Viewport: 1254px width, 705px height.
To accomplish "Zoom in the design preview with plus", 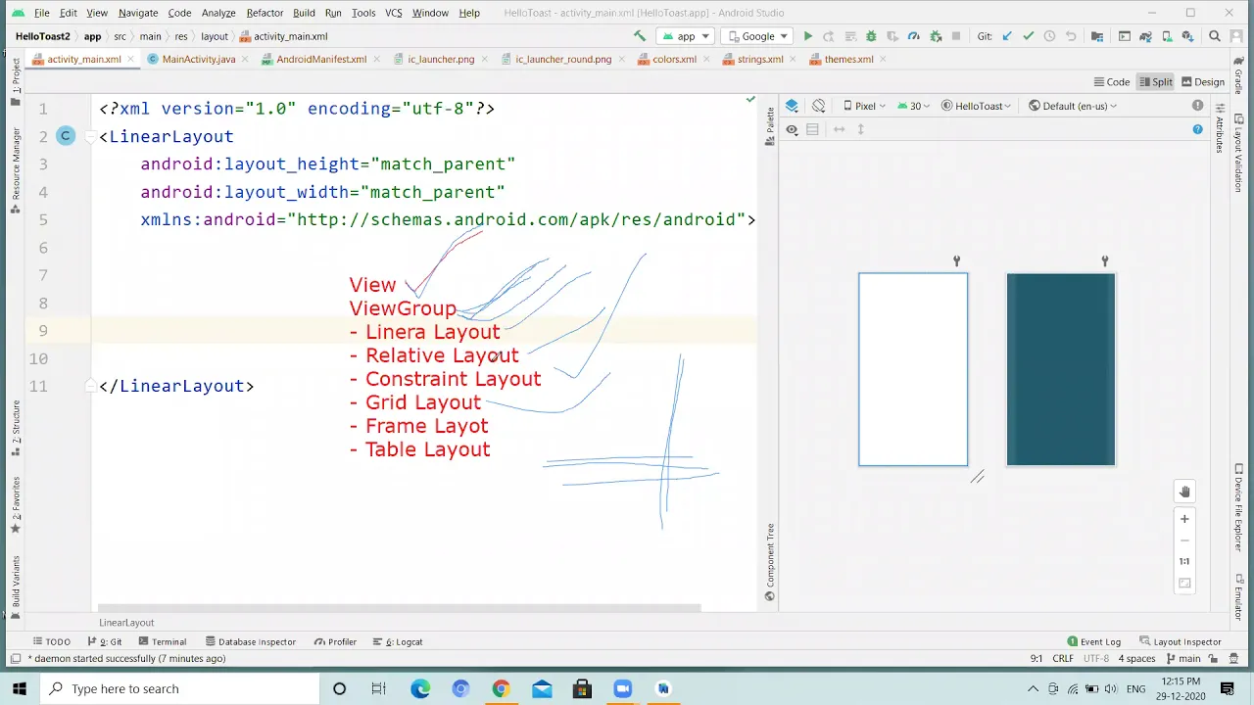I will pyautogui.click(x=1184, y=519).
